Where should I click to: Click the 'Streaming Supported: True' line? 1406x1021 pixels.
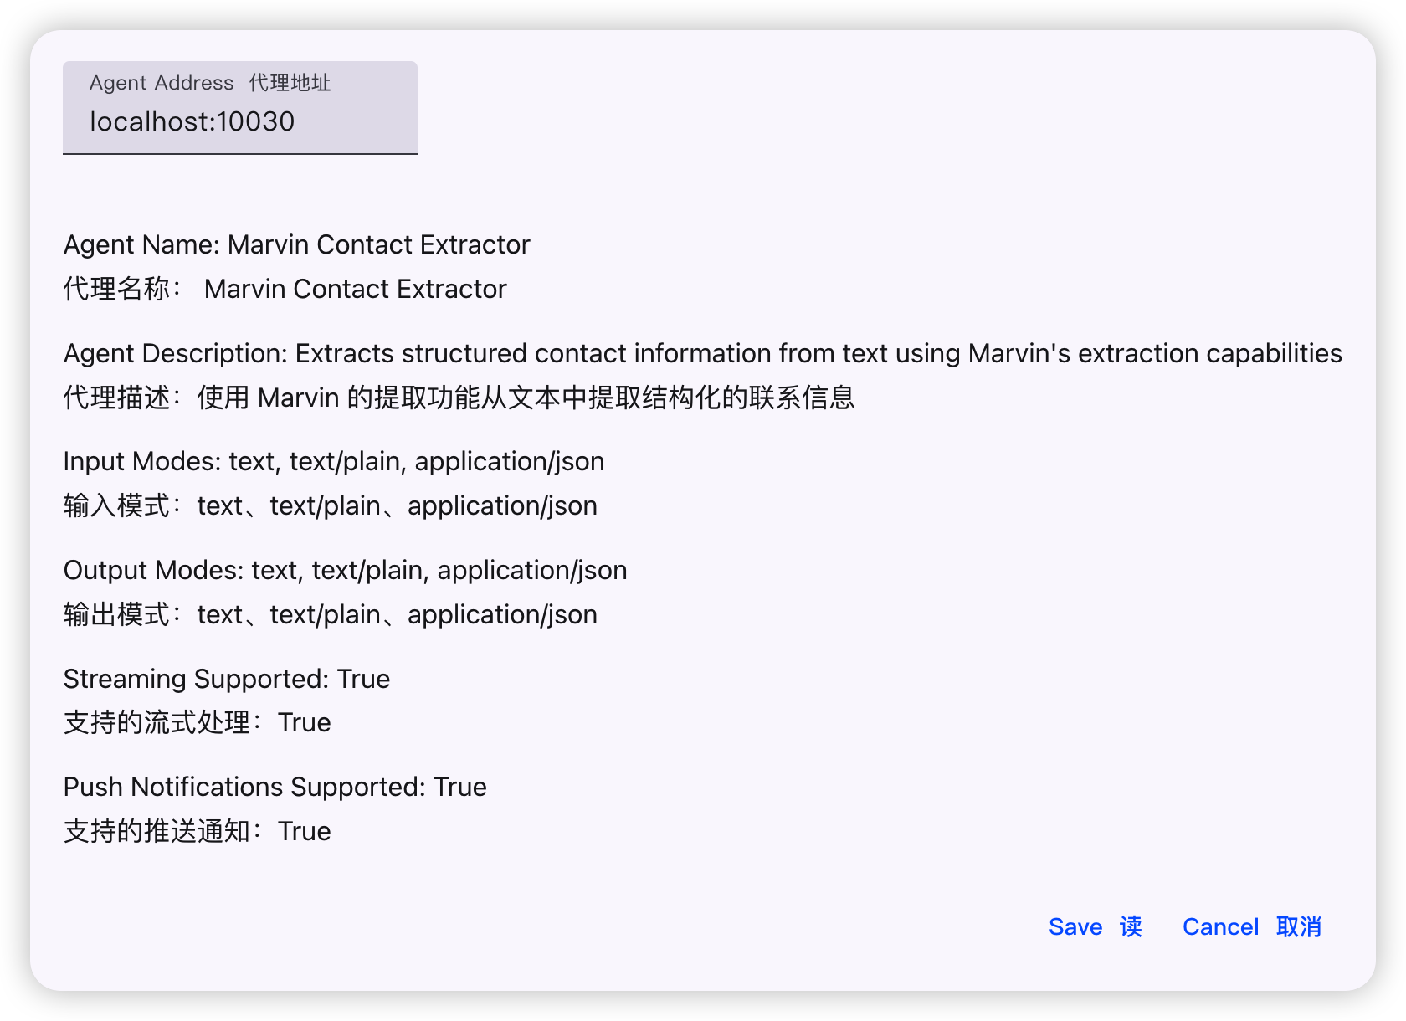click(x=226, y=679)
